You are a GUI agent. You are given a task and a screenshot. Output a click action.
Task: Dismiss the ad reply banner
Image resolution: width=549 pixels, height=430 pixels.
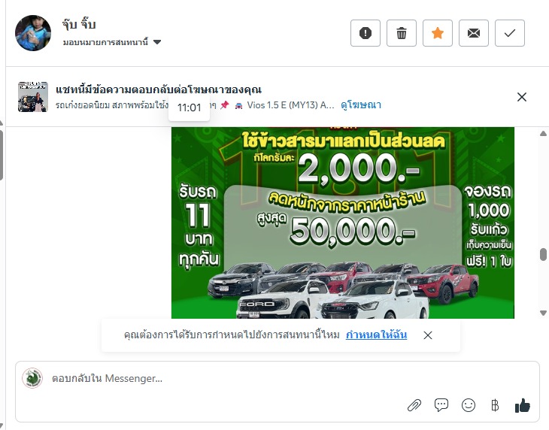pyautogui.click(x=522, y=97)
